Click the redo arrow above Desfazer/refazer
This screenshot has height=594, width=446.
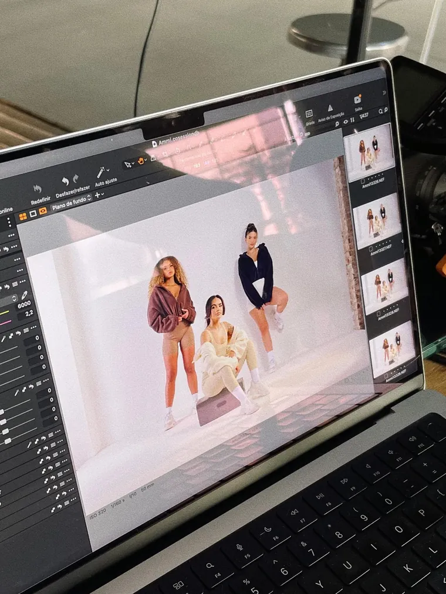pos(76,178)
